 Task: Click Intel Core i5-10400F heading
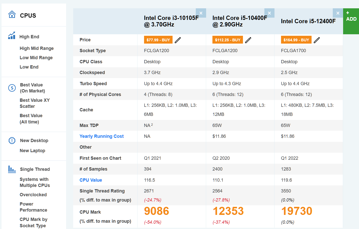240,21
